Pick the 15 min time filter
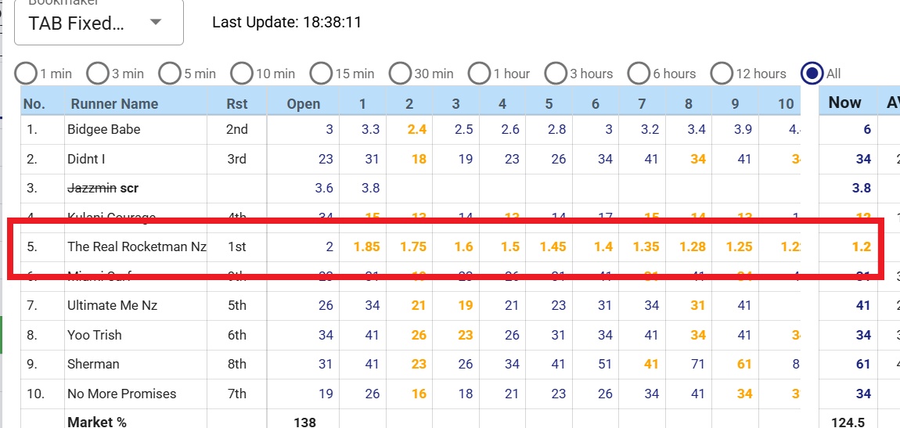This screenshot has width=900, height=428. pyautogui.click(x=322, y=74)
